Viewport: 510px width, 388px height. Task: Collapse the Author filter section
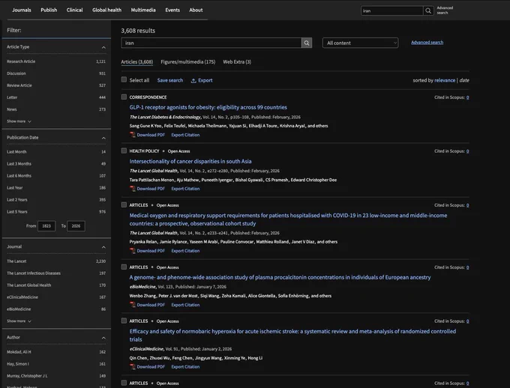coord(103,338)
